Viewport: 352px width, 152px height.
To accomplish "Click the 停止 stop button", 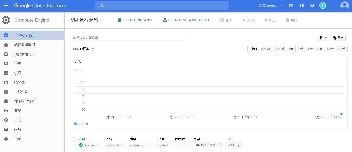I will click(270, 20).
